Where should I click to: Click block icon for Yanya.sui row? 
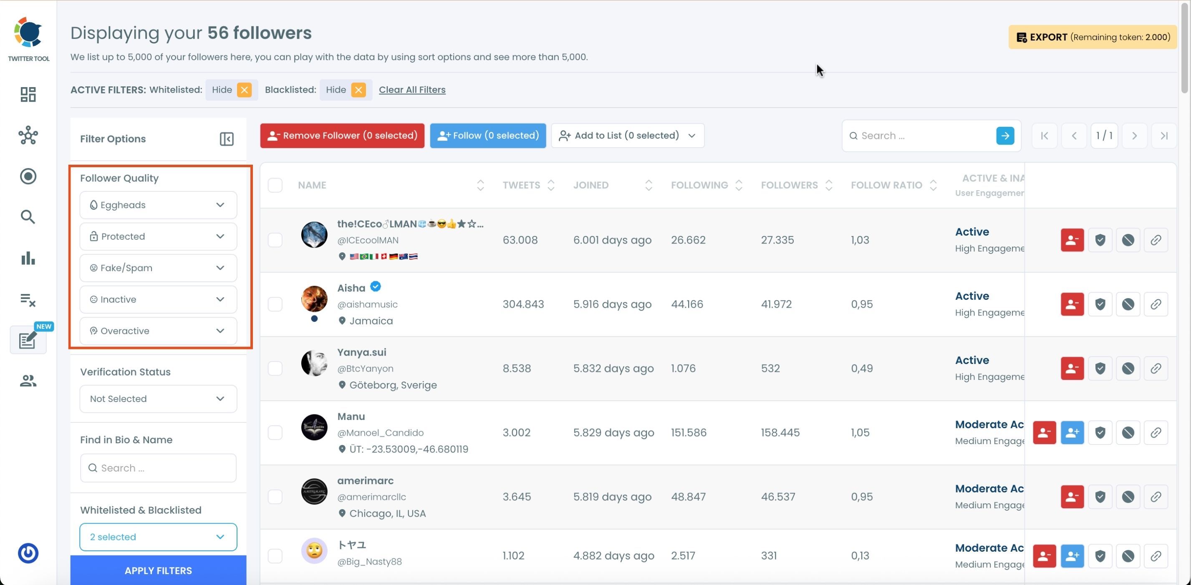[x=1128, y=368]
